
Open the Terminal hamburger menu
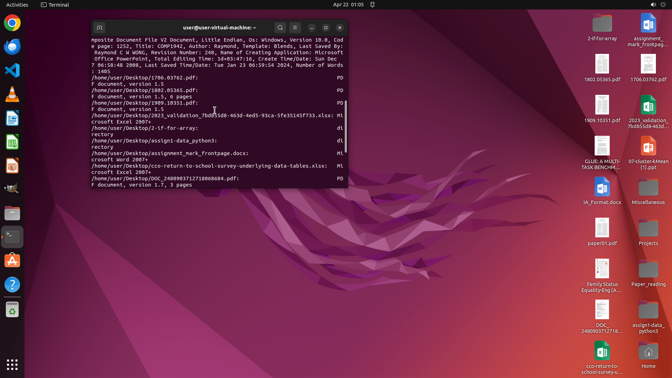(x=295, y=28)
